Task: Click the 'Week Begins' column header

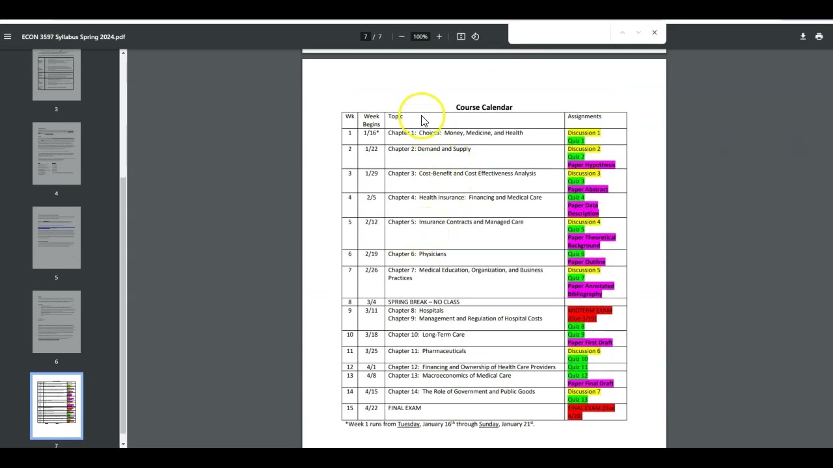Action: coord(372,120)
